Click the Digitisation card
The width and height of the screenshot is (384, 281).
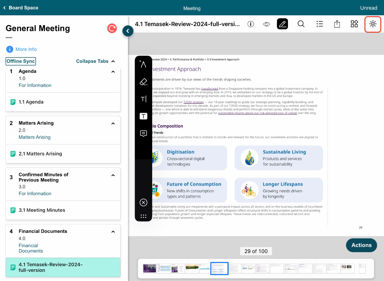click(189, 158)
